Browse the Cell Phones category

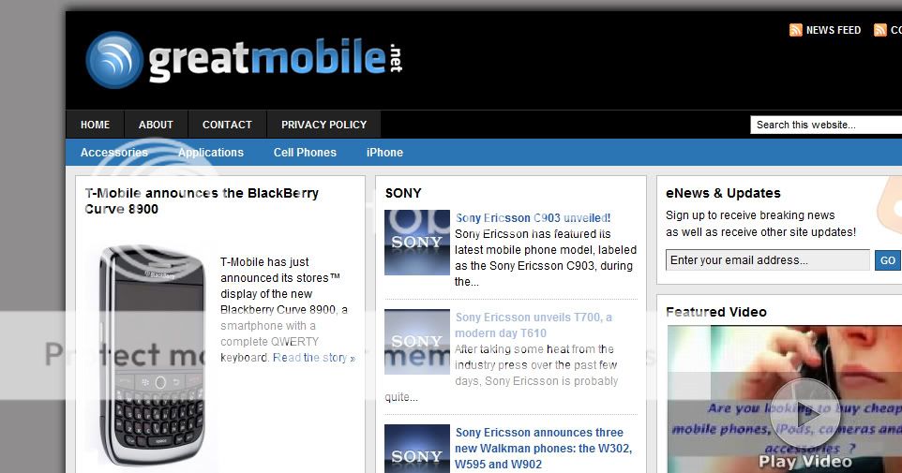305,153
